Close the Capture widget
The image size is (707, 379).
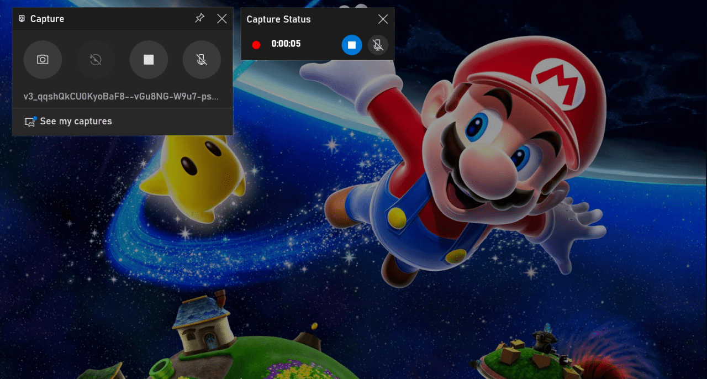tap(222, 19)
